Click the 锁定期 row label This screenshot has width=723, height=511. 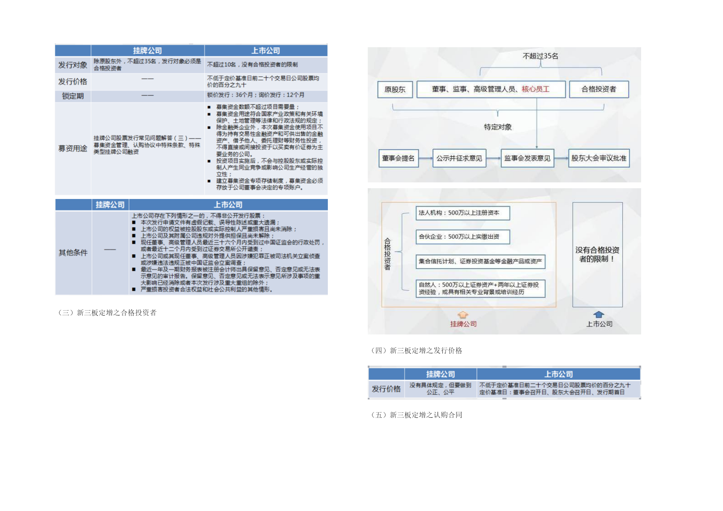pos(73,96)
